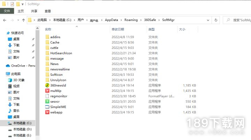The height and width of the screenshot is (140, 251).
Task: Click the 2022/2/21 21:34 date cell
Action: coord(123,53)
